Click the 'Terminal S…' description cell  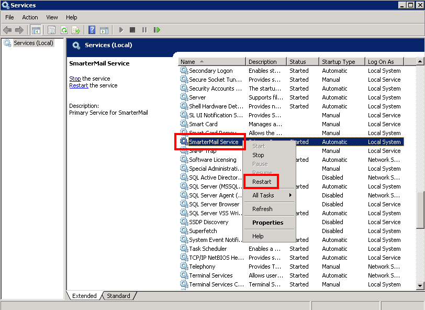264,284
